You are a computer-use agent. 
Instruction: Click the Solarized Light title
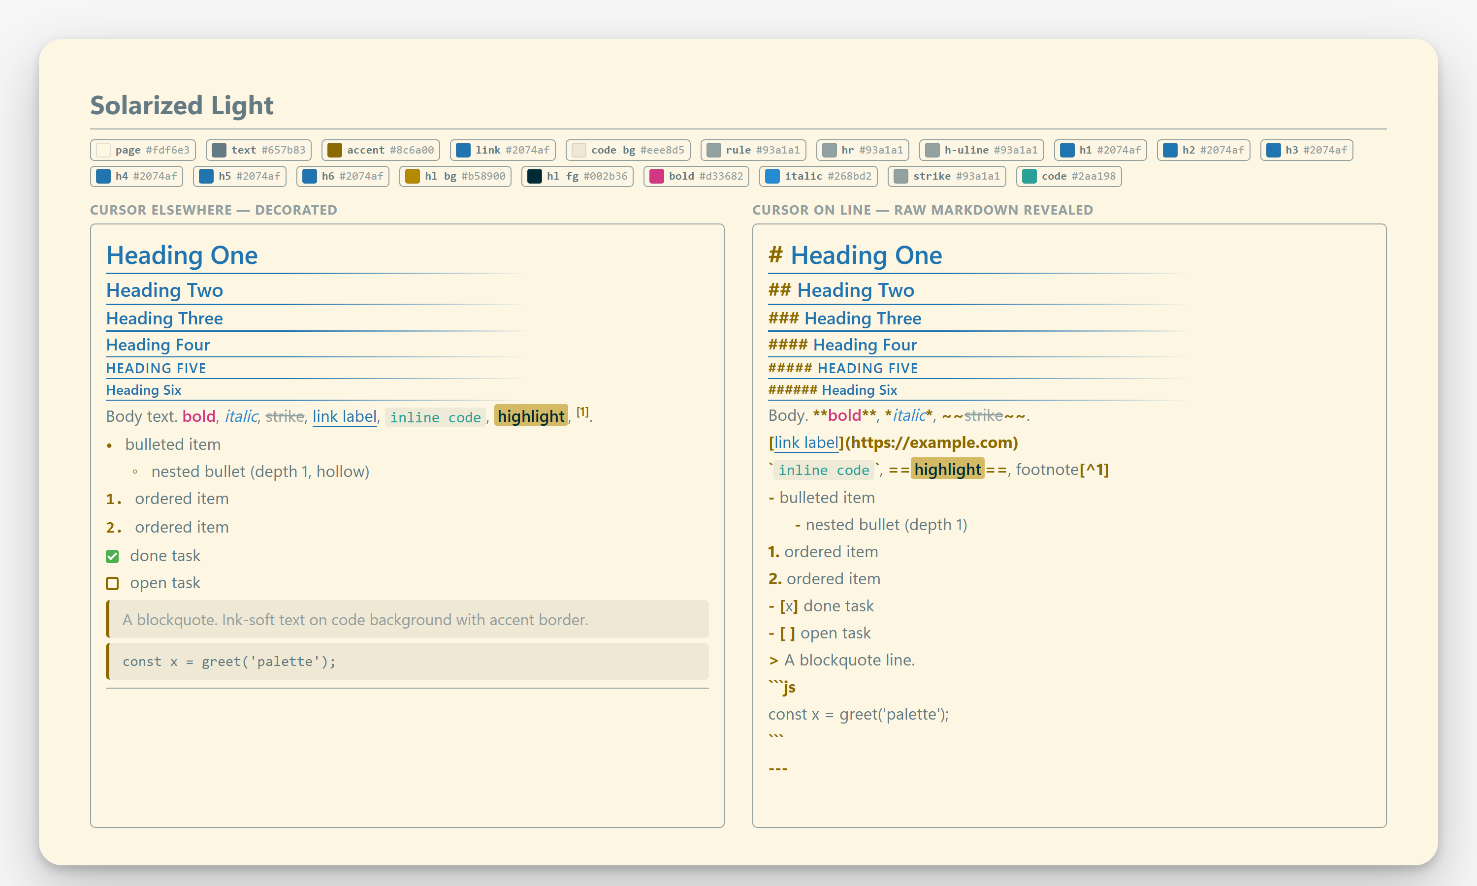pos(182,105)
